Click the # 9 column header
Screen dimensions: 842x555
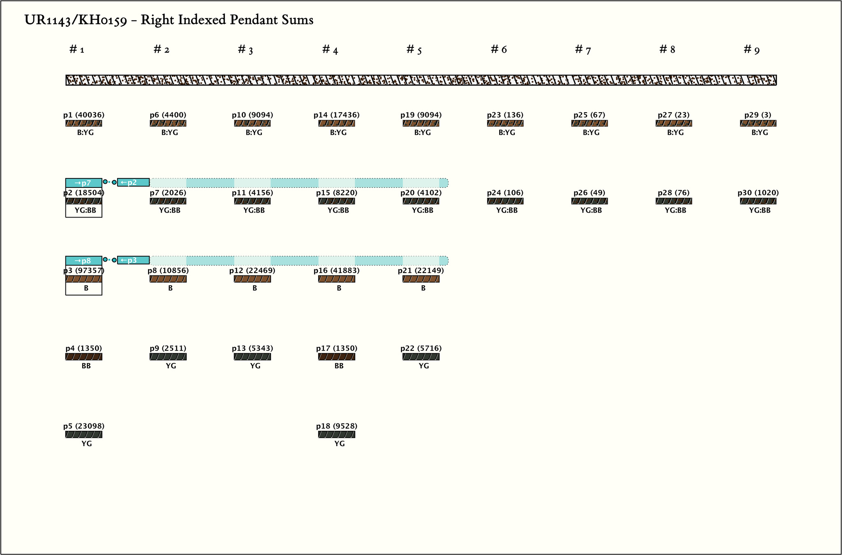point(752,50)
